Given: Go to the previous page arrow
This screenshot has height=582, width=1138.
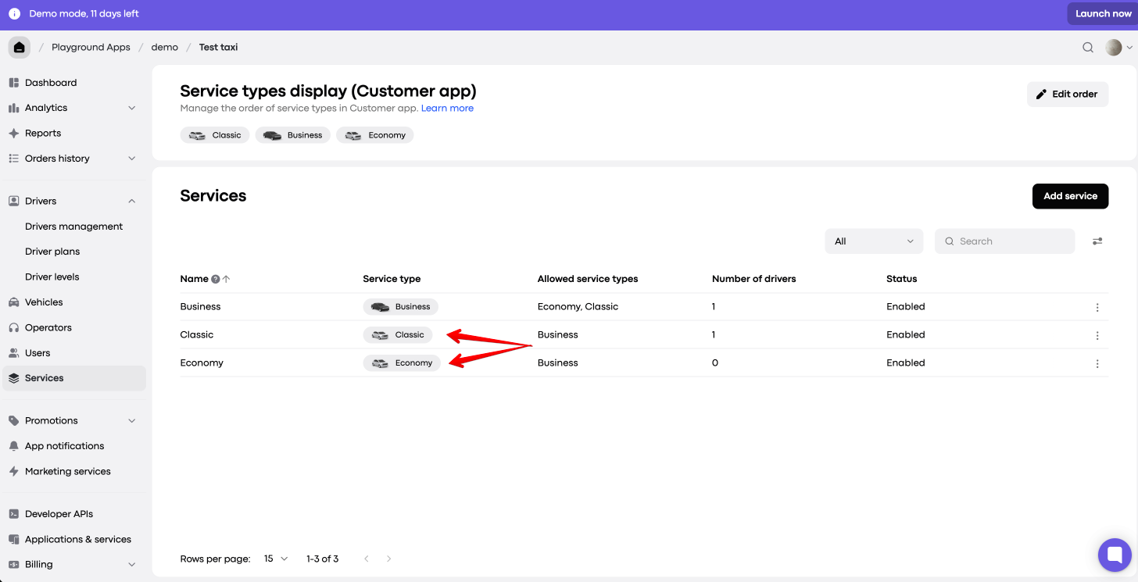Looking at the screenshot, I should [366, 559].
